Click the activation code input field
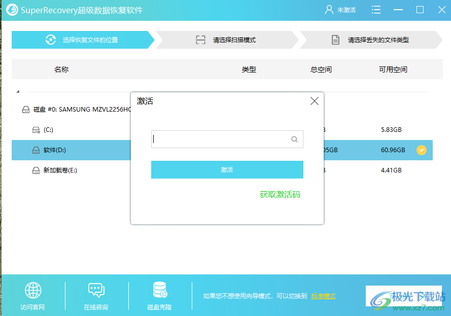 [x=227, y=139]
